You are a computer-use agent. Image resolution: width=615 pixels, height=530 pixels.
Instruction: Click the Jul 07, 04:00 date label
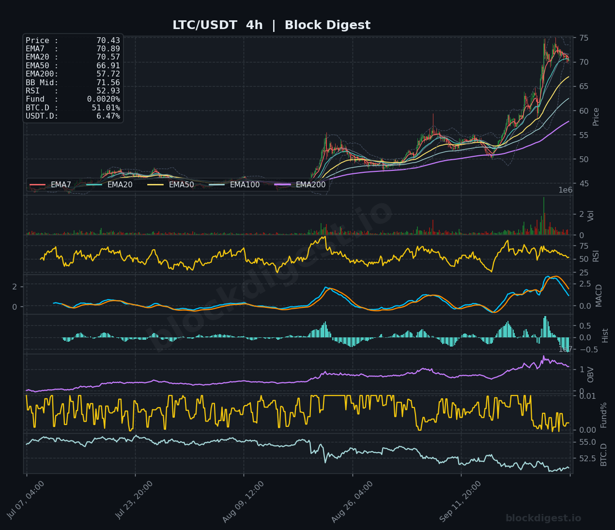click(x=26, y=500)
